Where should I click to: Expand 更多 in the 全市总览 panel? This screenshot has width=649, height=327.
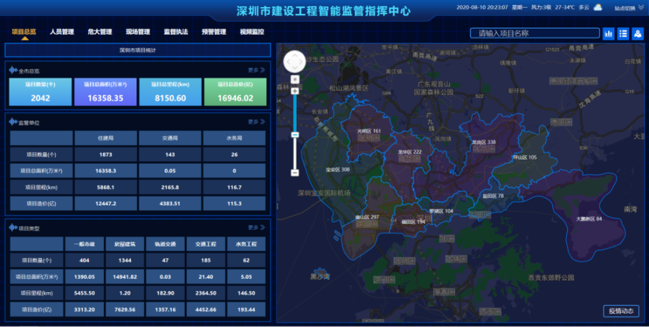256,70
